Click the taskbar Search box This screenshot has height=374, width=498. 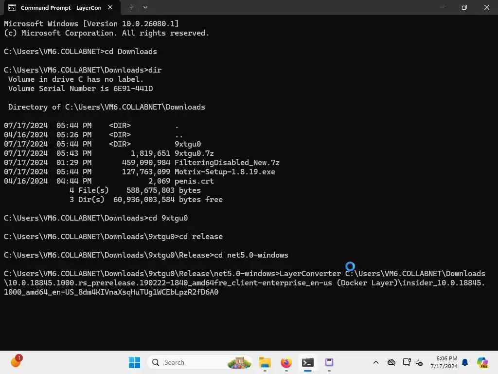point(200,362)
